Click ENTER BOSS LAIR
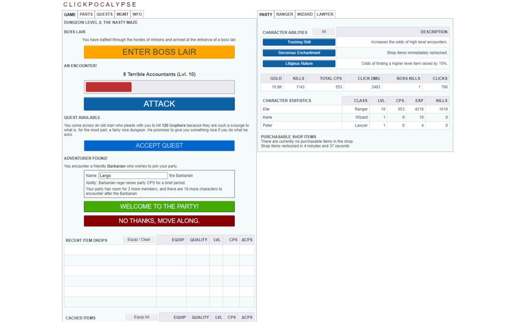The height and width of the screenshot is (322, 514). [159, 52]
